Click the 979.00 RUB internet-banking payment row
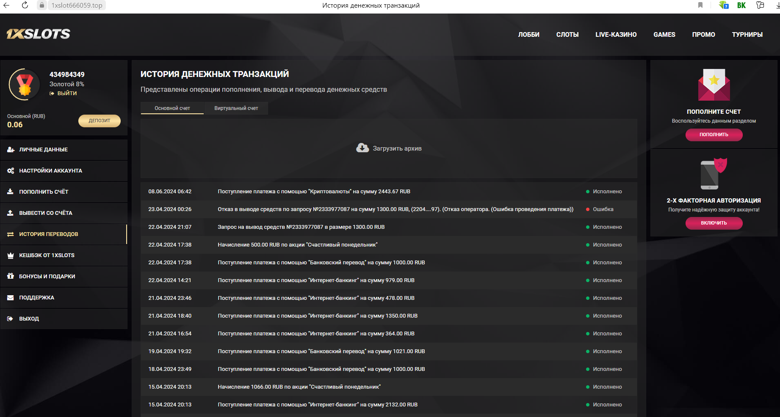Viewport: 780px width, 417px height. [389, 280]
